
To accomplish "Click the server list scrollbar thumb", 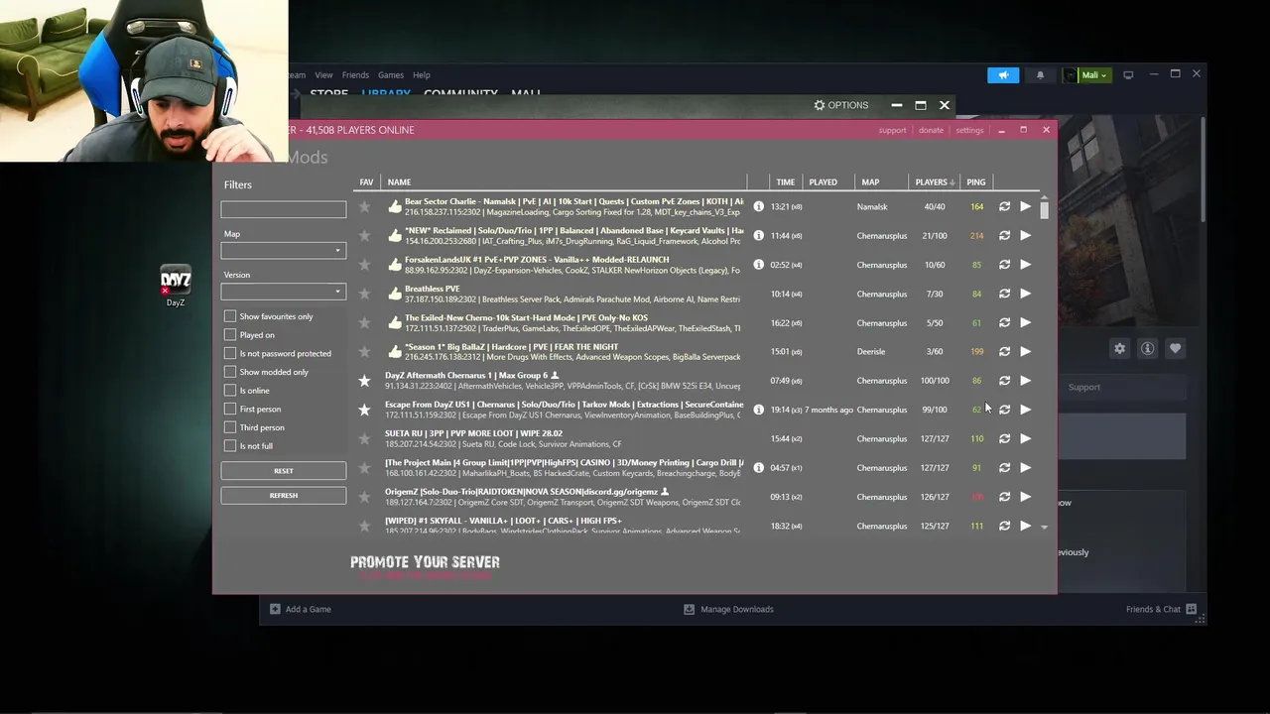I will pos(1044,209).
